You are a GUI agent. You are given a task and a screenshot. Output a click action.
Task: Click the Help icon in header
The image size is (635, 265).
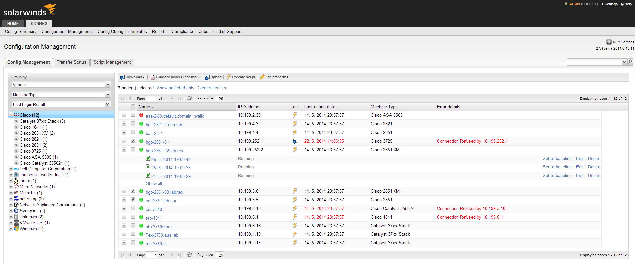pos(622,4)
